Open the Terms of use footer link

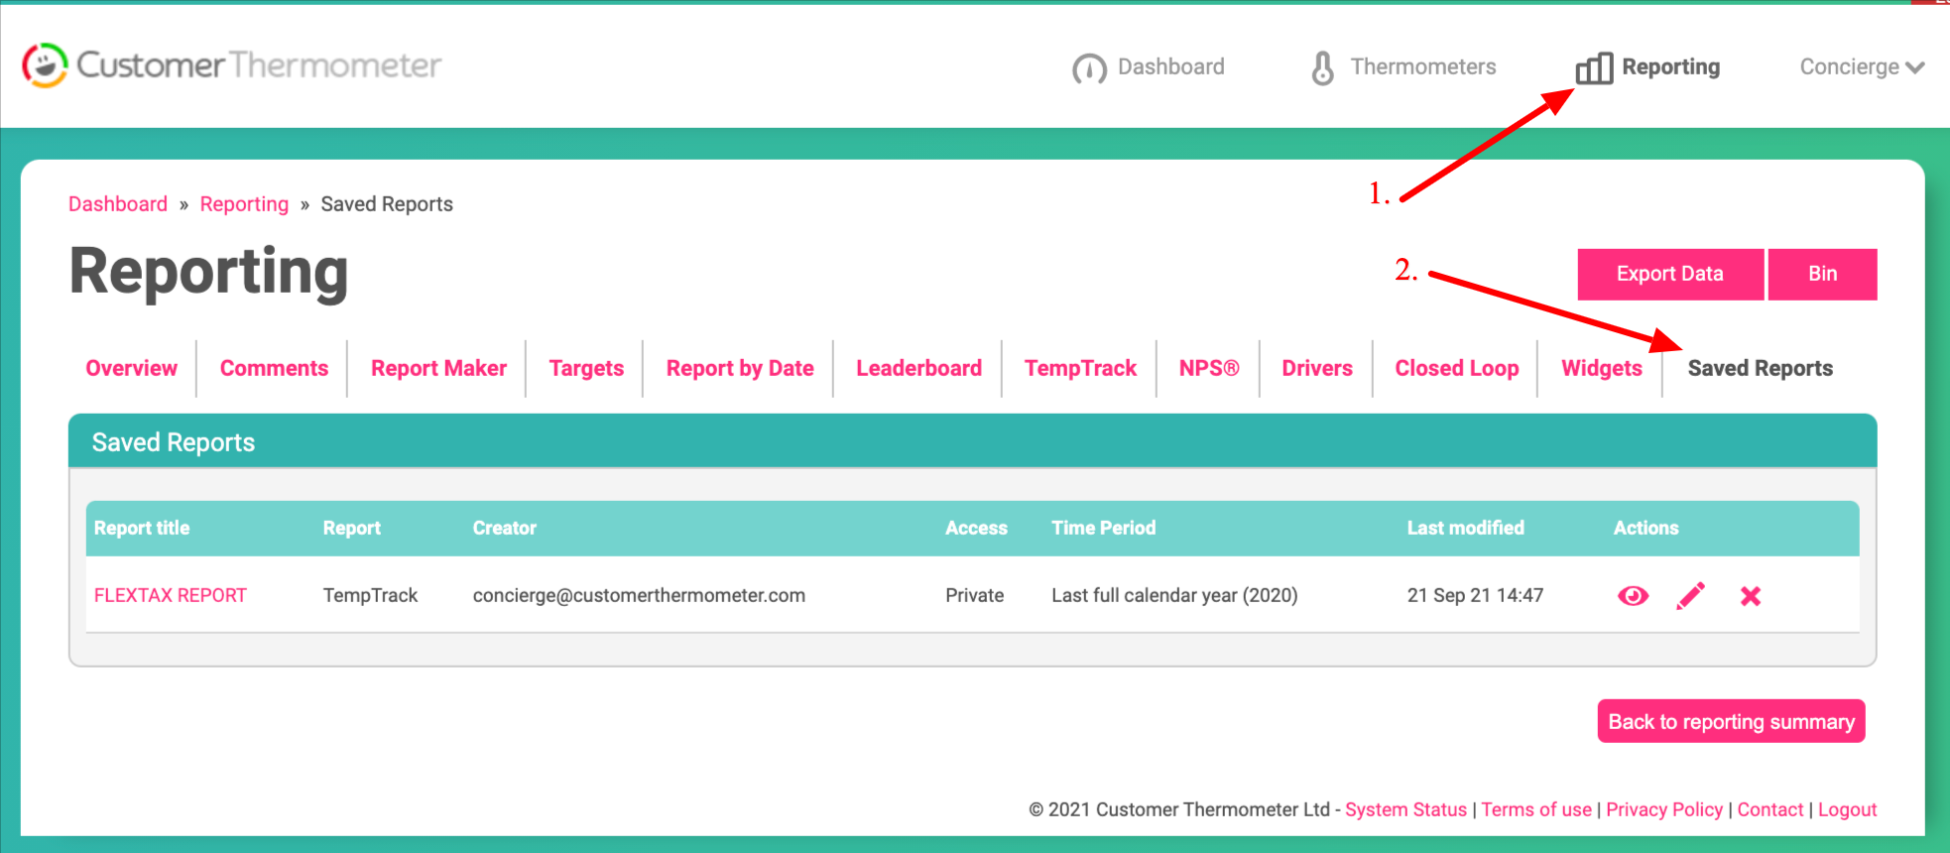tap(1536, 809)
